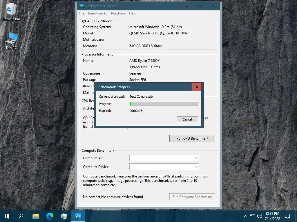Click the taskbar clock and date

pos(272,216)
